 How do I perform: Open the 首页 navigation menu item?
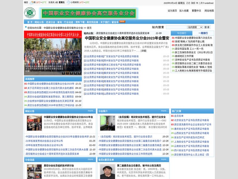[30, 22]
